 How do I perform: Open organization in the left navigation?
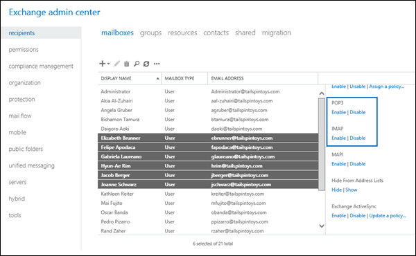click(24, 83)
